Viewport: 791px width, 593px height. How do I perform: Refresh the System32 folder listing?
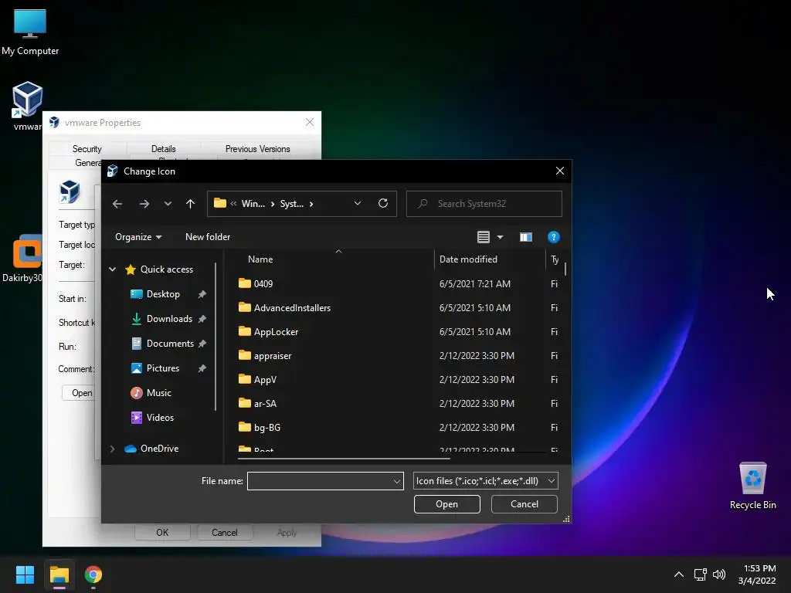pyautogui.click(x=383, y=203)
